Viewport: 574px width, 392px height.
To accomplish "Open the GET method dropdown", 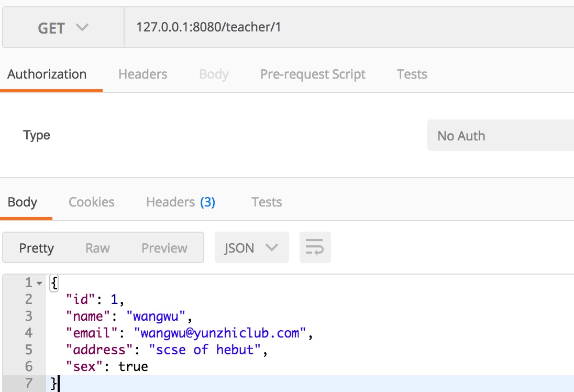I will coord(63,27).
